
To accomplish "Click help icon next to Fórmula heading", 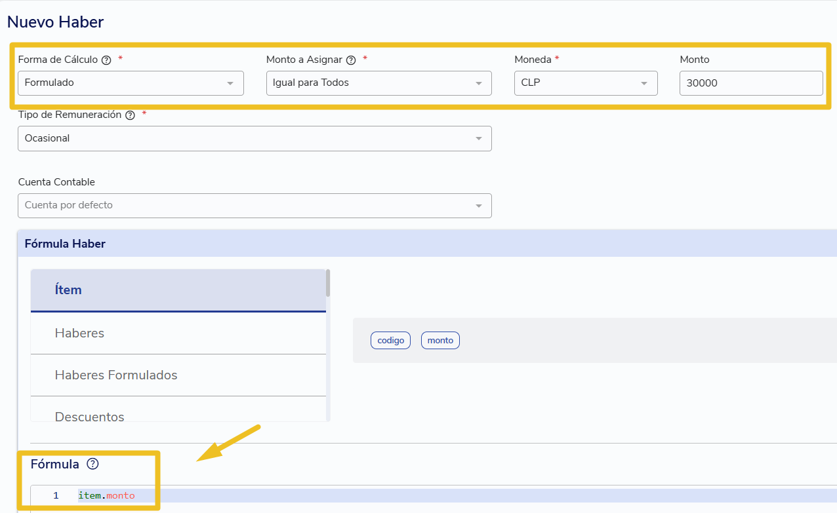I will [92, 464].
